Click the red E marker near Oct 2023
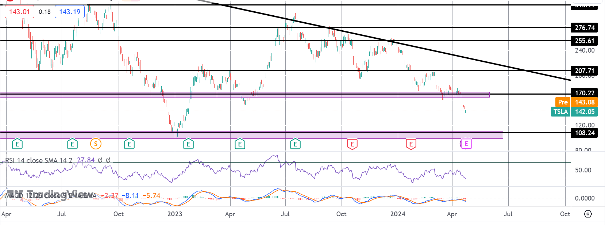605x225 pixels. click(352, 144)
